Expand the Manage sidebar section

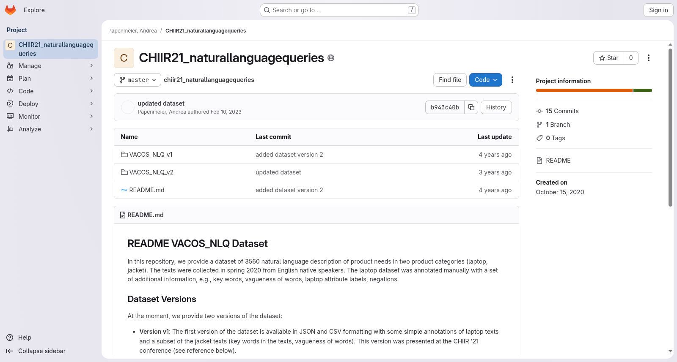click(51, 66)
